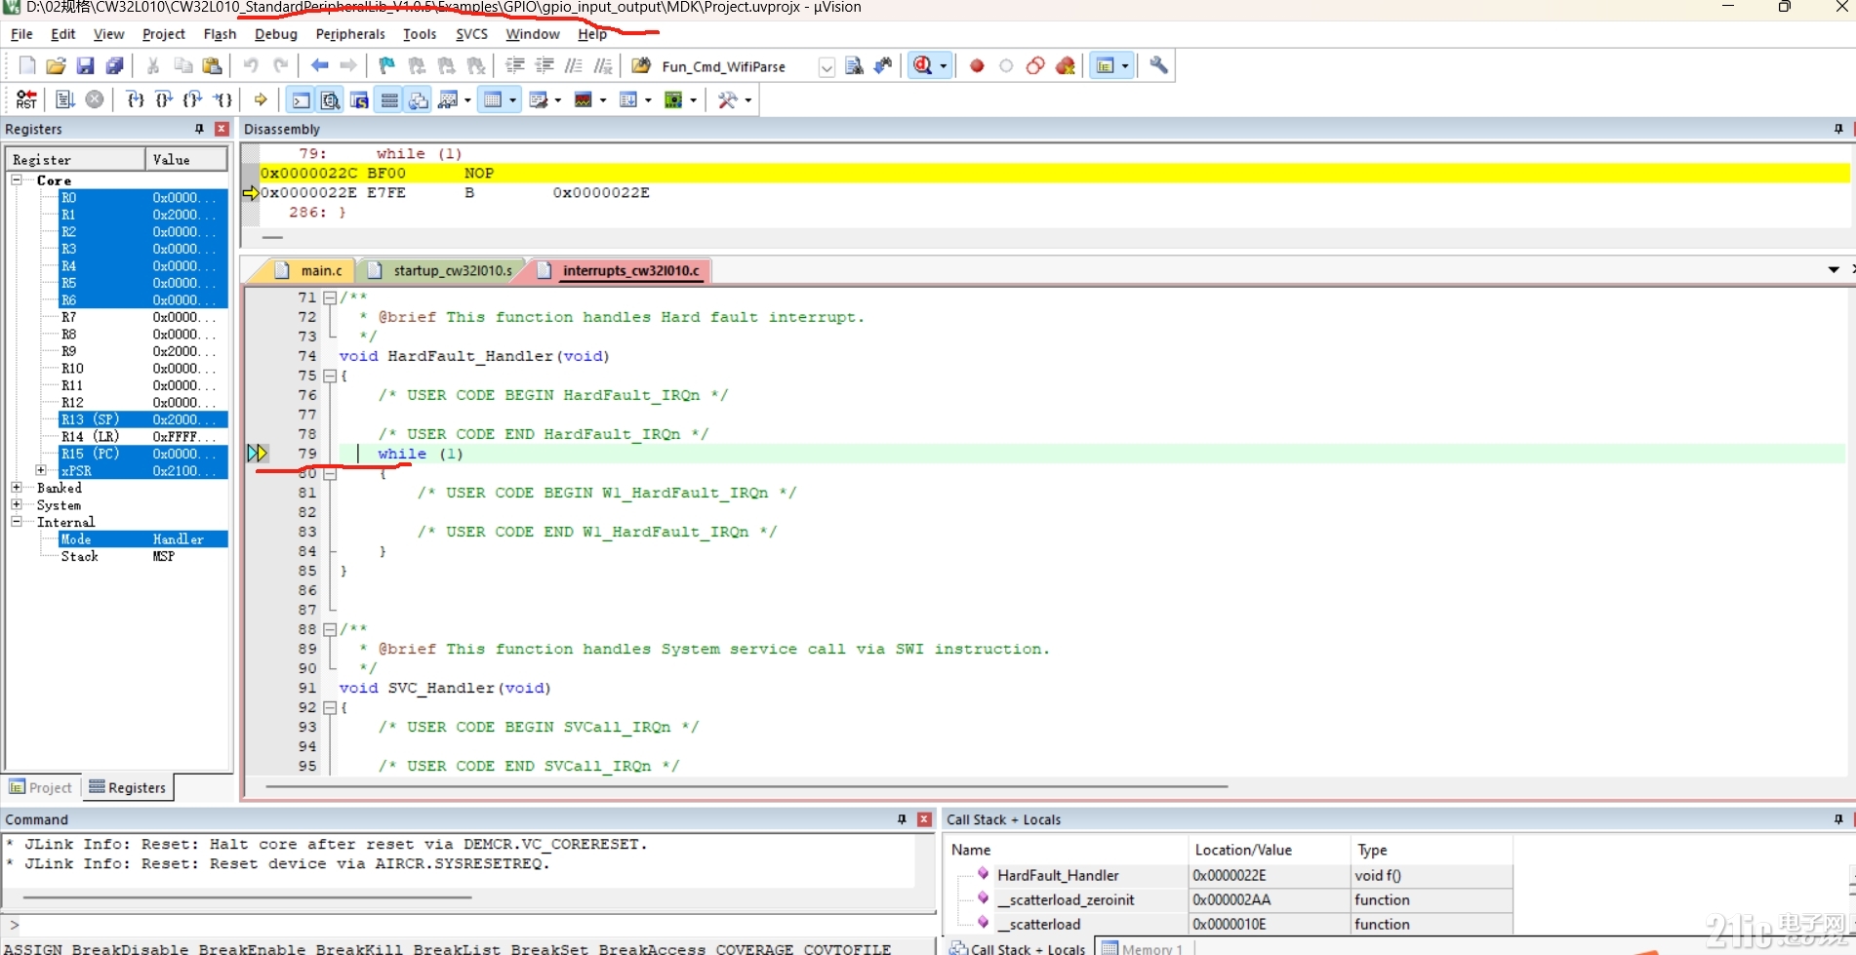1856x955 pixels.
Task: Collapse the comment block at line 71
Action: click(x=330, y=298)
